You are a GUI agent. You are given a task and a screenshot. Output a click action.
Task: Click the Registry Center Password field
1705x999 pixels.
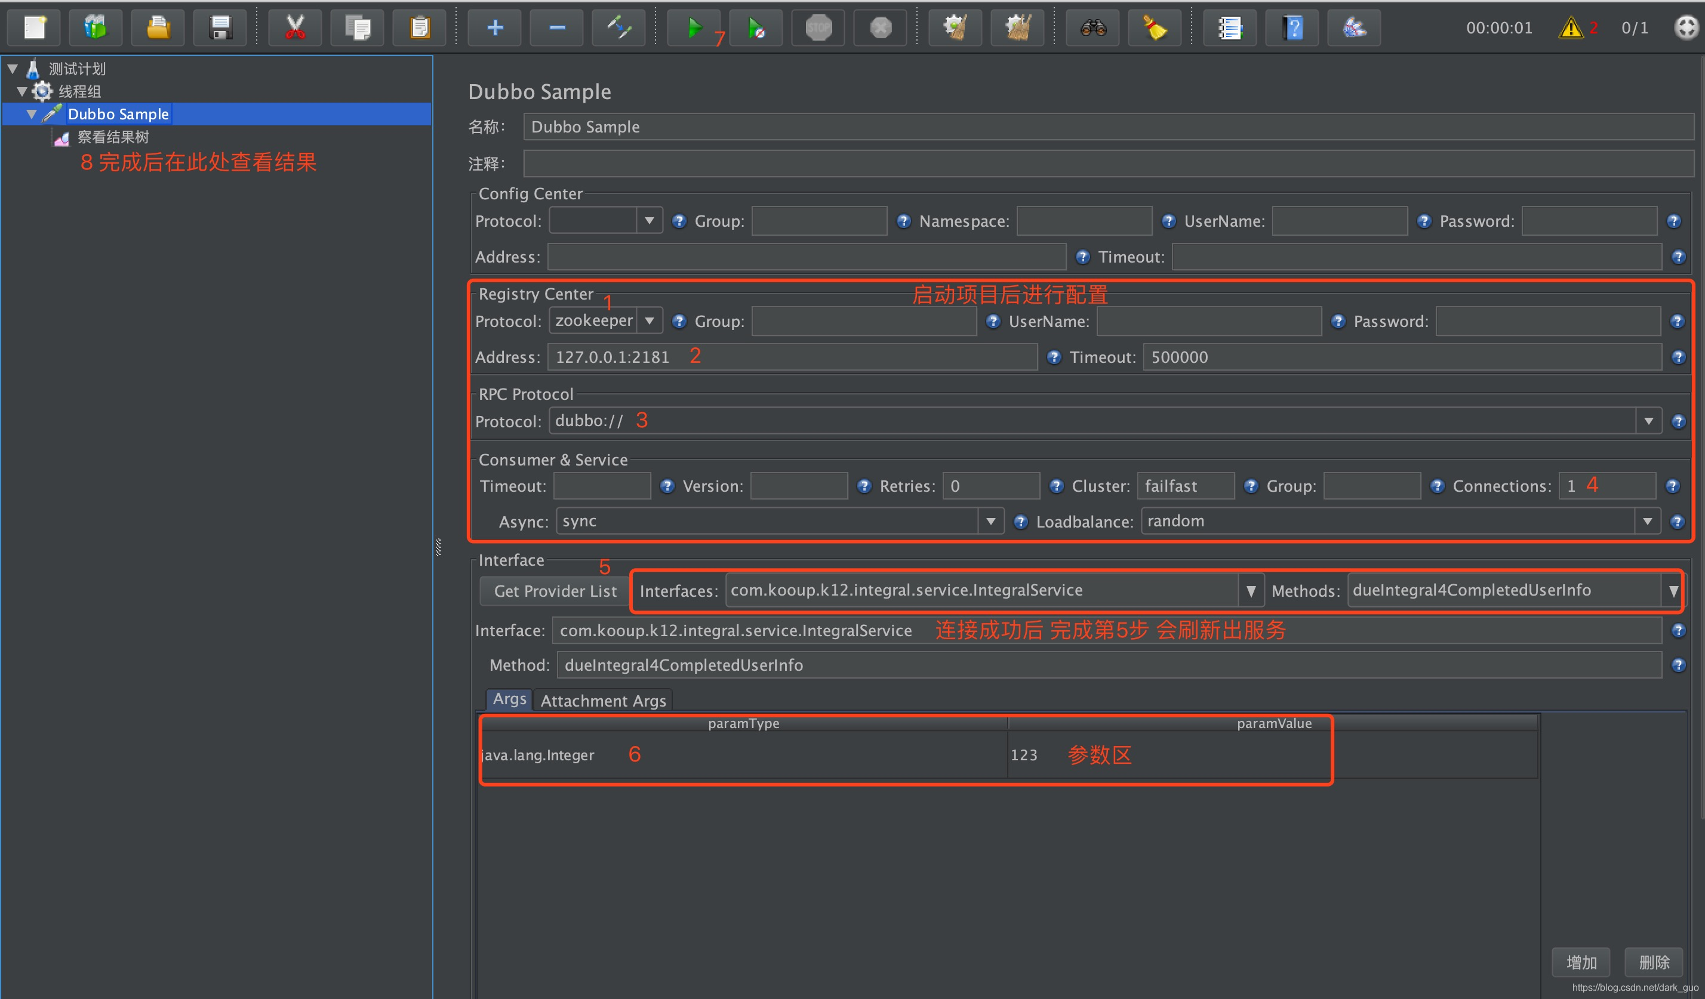[1548, 320]
